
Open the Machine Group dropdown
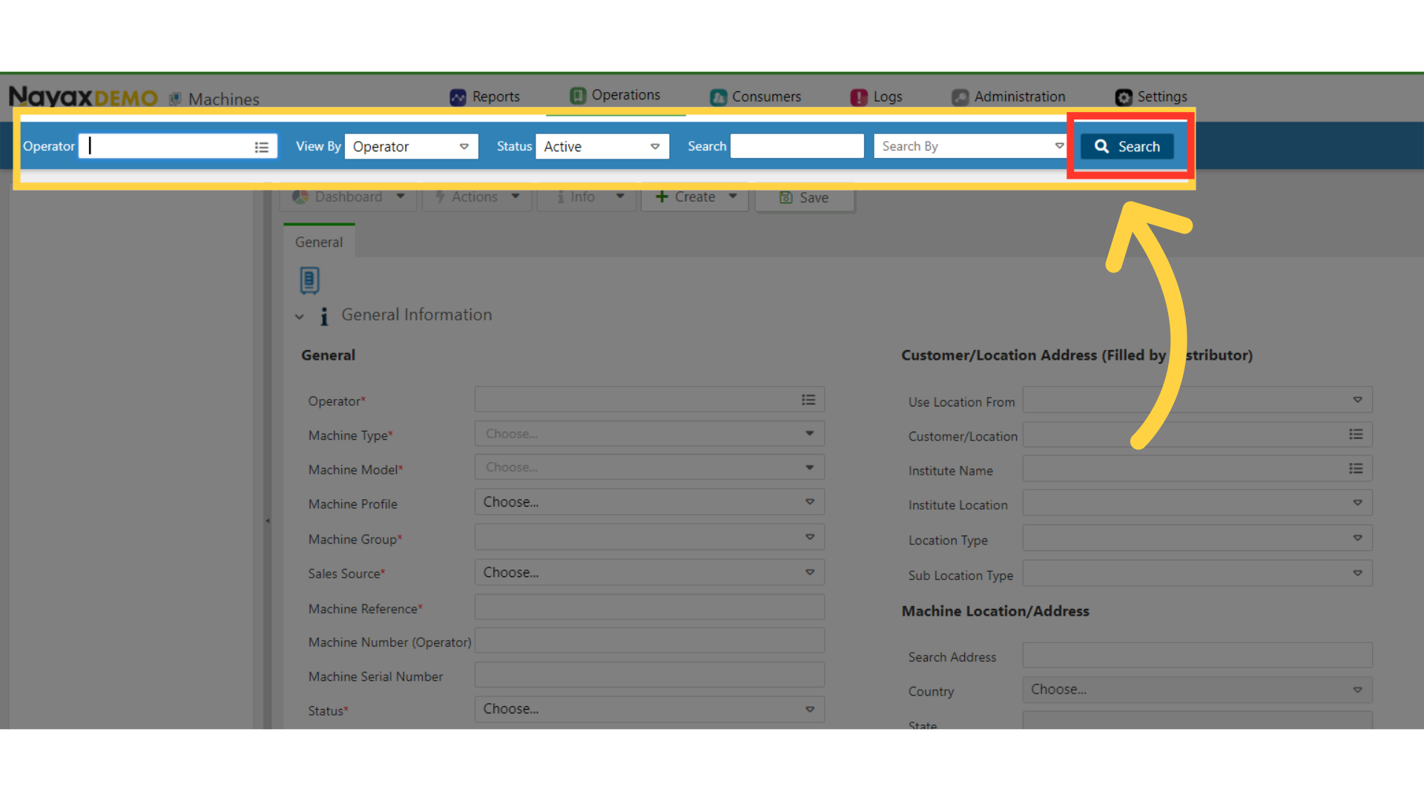[650, 537]
